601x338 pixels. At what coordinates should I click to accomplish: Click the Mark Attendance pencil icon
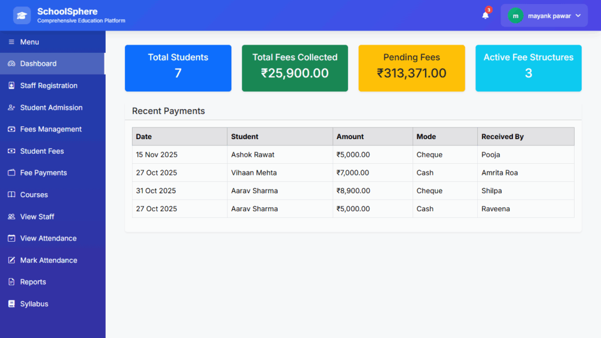tap(11, 260)
